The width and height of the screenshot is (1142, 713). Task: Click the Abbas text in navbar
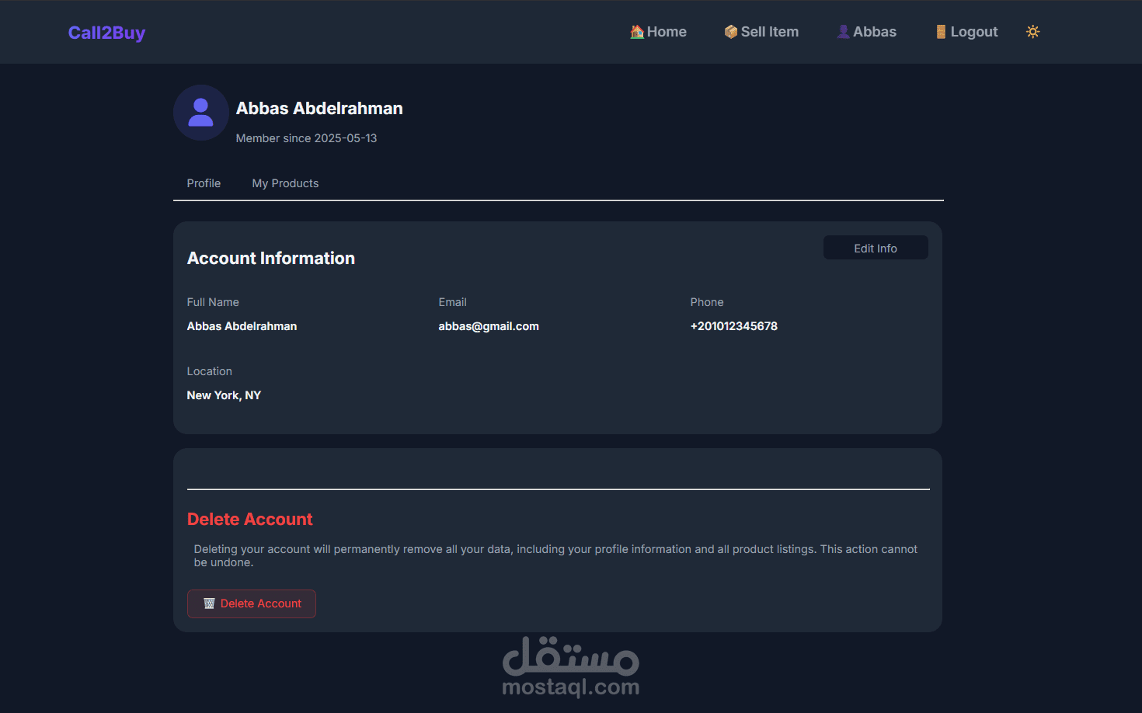point(874,32)
